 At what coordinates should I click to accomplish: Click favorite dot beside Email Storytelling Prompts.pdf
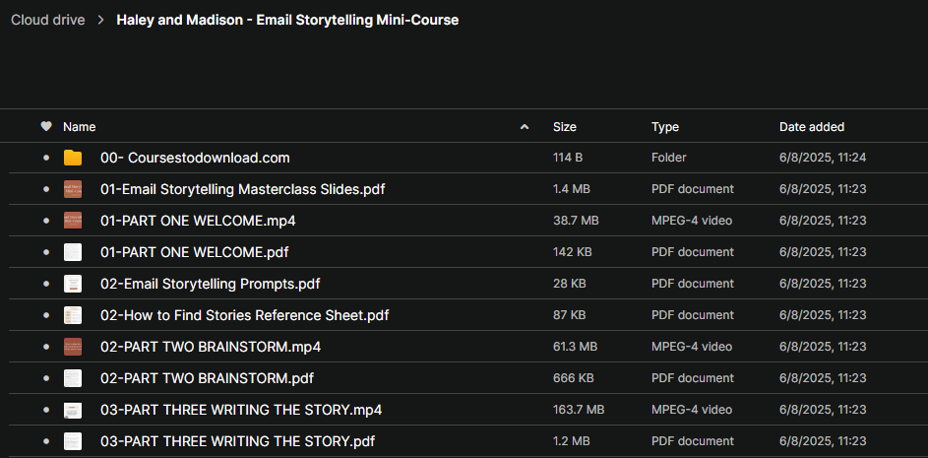coord(46,284)
